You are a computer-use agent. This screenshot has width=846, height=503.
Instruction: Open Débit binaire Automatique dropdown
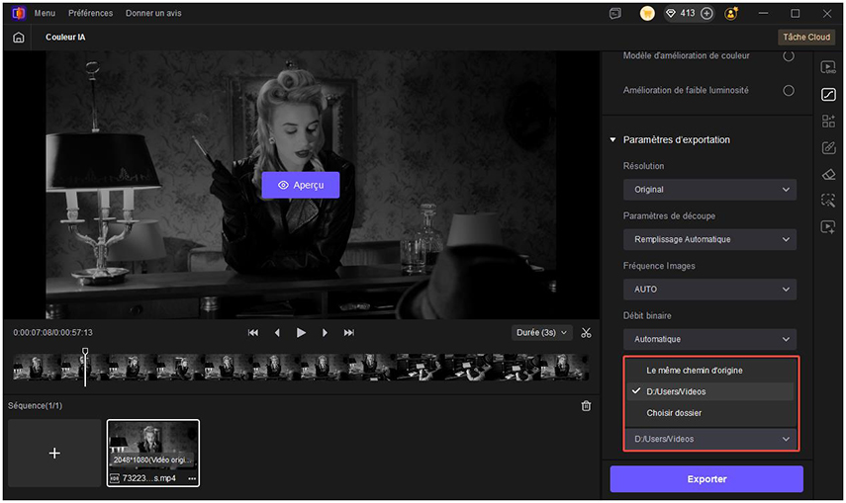point(709,339)
